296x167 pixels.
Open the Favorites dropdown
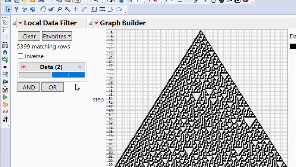click(x=57, y=36)
